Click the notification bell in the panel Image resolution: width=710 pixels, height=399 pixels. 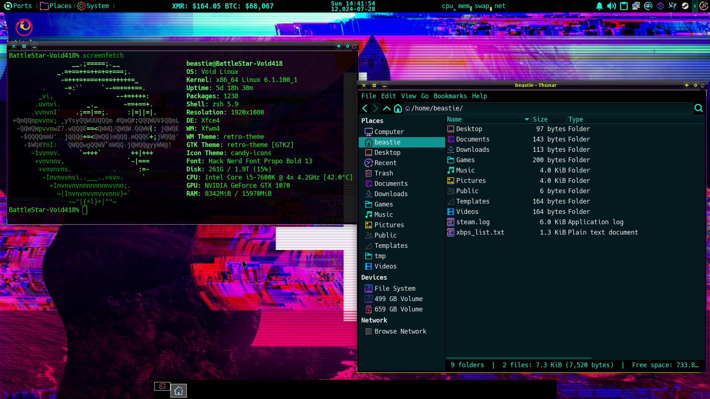tap(599, 6)
